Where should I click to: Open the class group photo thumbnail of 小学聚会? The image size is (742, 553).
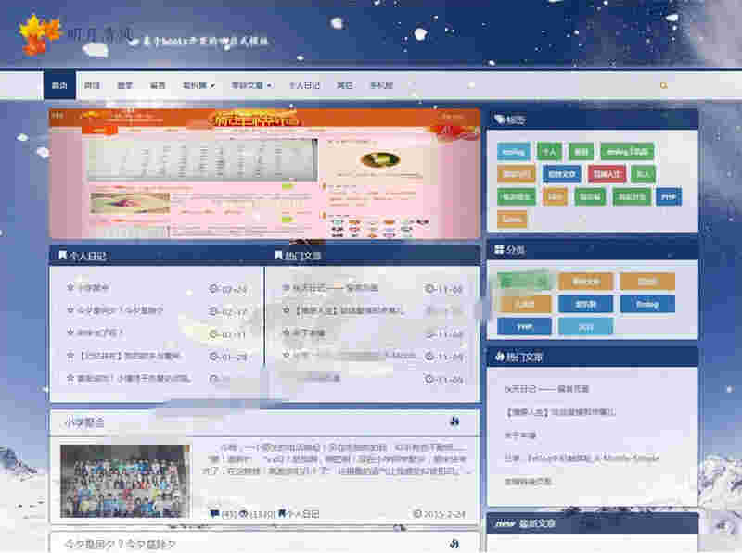point(125,480)
